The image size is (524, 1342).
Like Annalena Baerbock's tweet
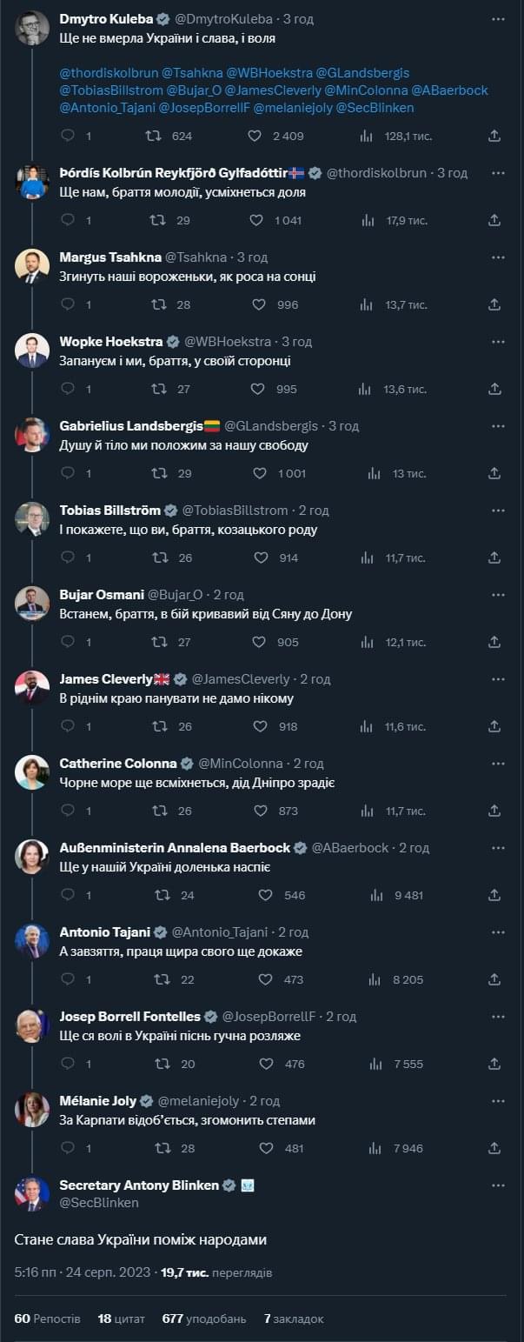(264, 895)
